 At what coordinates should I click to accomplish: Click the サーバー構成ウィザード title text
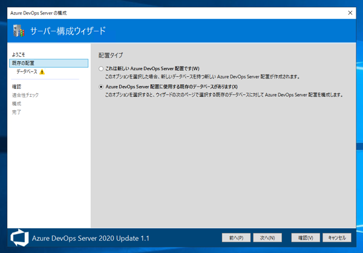click(68, 31)
